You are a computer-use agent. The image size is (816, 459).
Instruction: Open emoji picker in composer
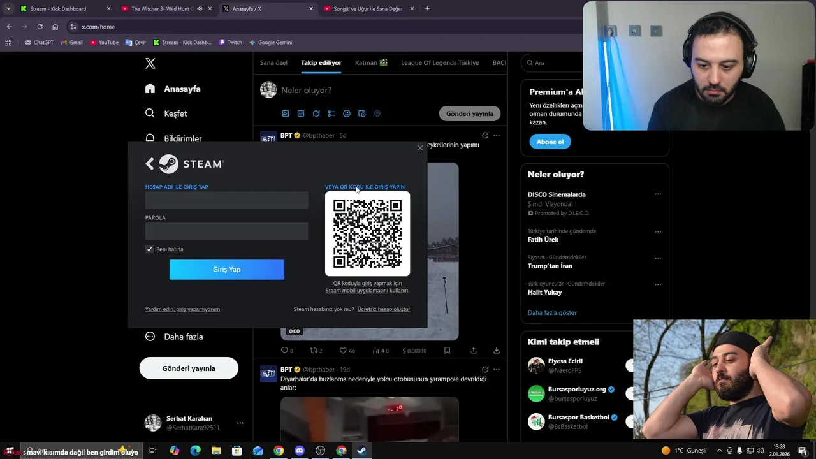click(347, 113)
